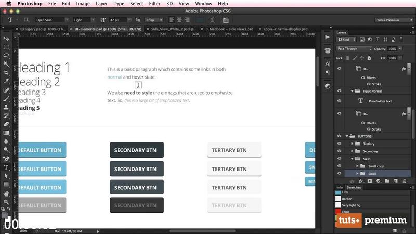
Task: Center align the text
Action: point(179,20)
